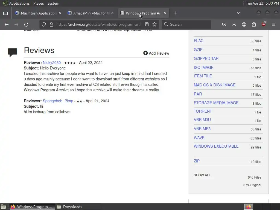
Task: Click the archive.org URL address field
Action: [x=99, y=24]
